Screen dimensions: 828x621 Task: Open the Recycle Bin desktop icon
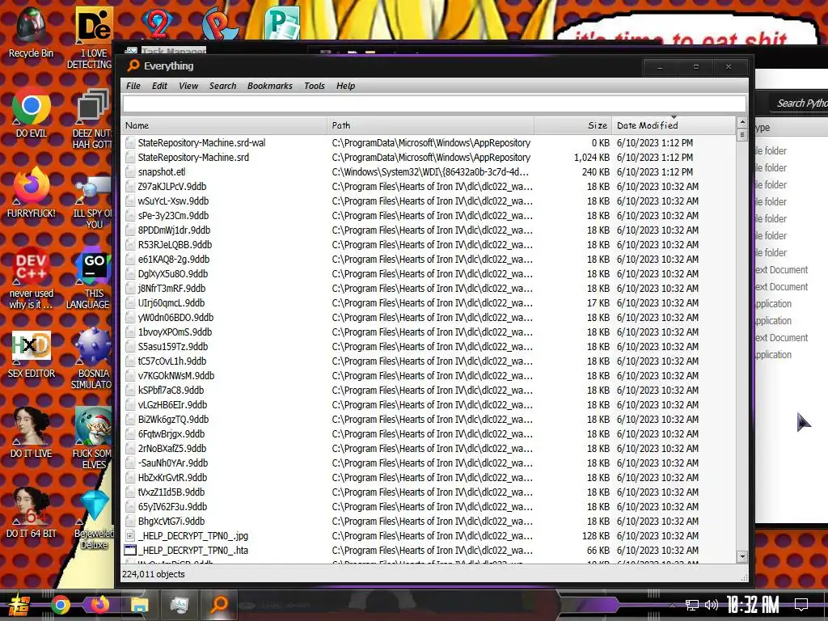[31, 32]
